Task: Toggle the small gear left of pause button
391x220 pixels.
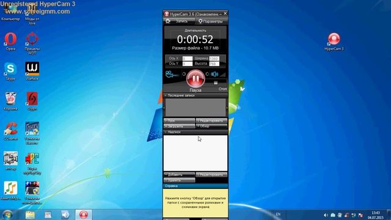Action: pyautogui.click(x=184, y=74)
